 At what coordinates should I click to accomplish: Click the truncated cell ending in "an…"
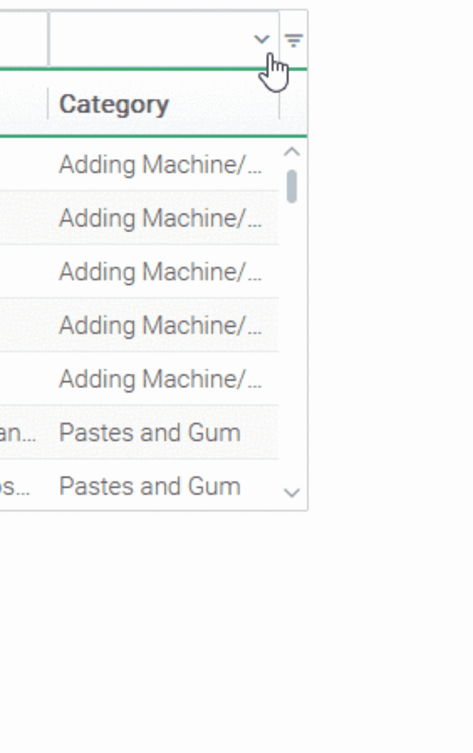click(x=24, y=433)
